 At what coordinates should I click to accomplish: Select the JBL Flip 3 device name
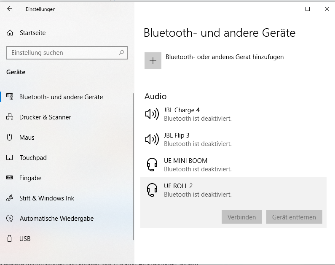(177, 135)
